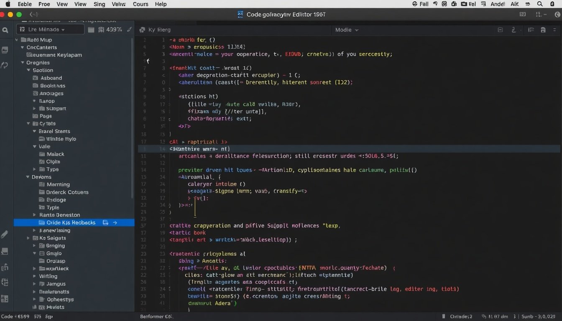Click the file icon on highlighted Cride Kas row
The image size is (562, 321).
tap(105, 223)
